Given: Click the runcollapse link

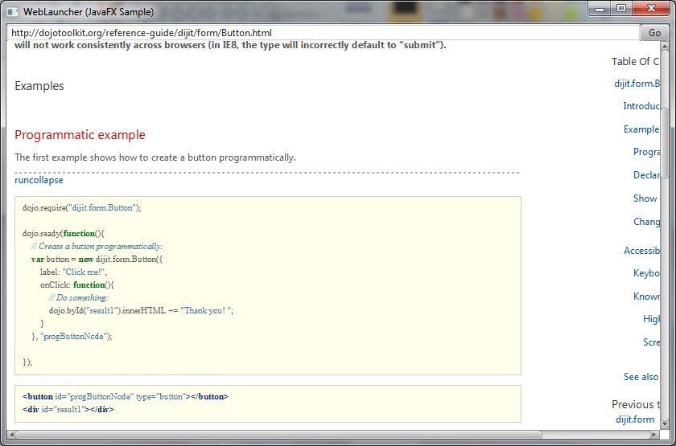Looking at the screenshot, I should point(39,180).
